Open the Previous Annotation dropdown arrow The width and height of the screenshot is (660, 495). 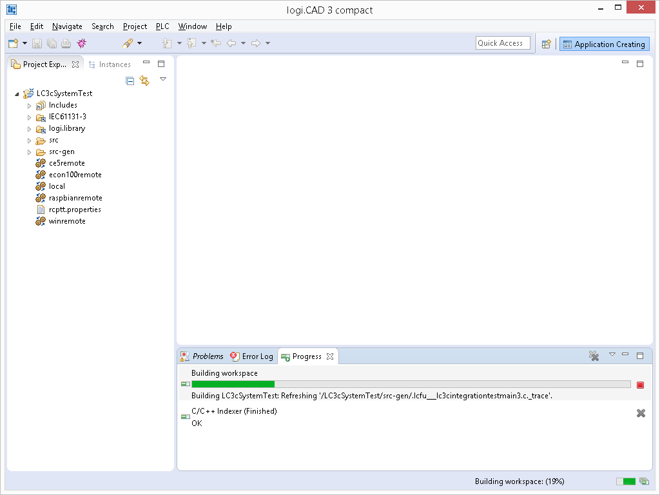coord(204,43)
